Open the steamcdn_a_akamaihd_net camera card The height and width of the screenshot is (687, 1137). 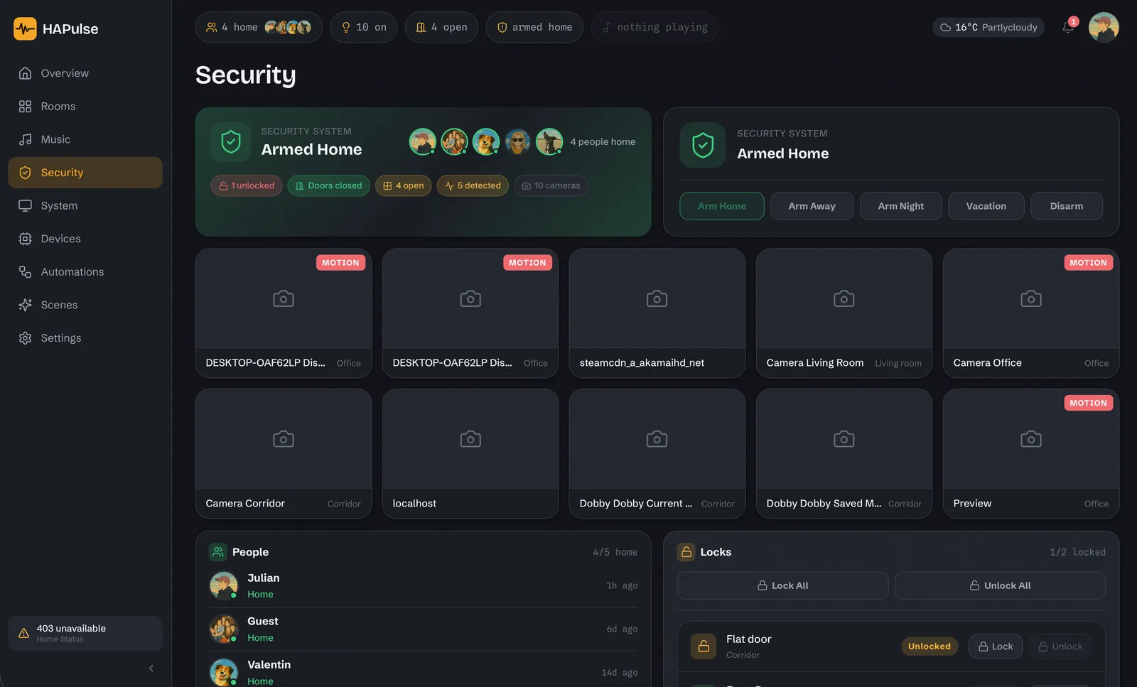(657, 313)
